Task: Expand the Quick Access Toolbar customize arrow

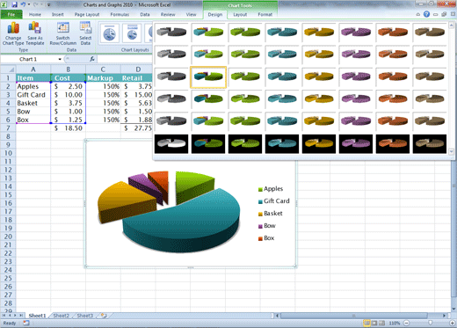Action: (49, 5)
